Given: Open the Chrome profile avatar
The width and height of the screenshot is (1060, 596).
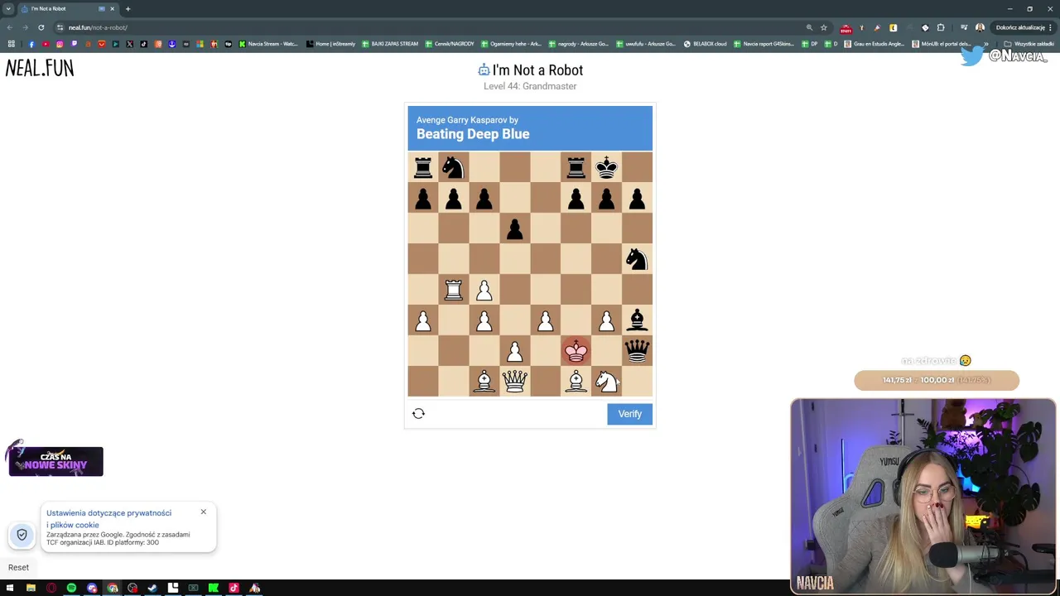Looking at the screenshot, I should [980, 27].
